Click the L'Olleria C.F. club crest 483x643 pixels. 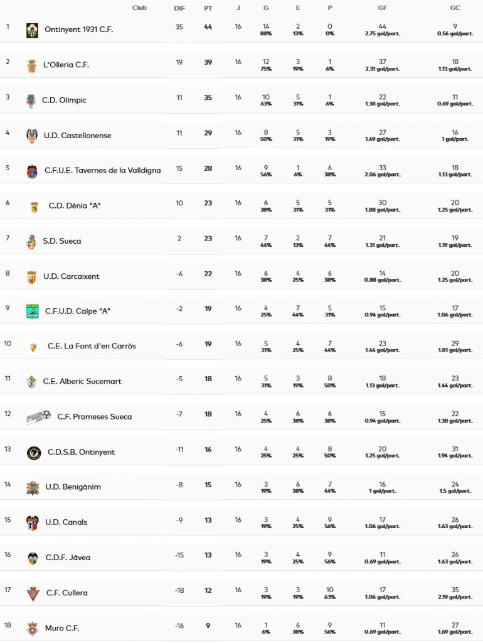(31, 65)
